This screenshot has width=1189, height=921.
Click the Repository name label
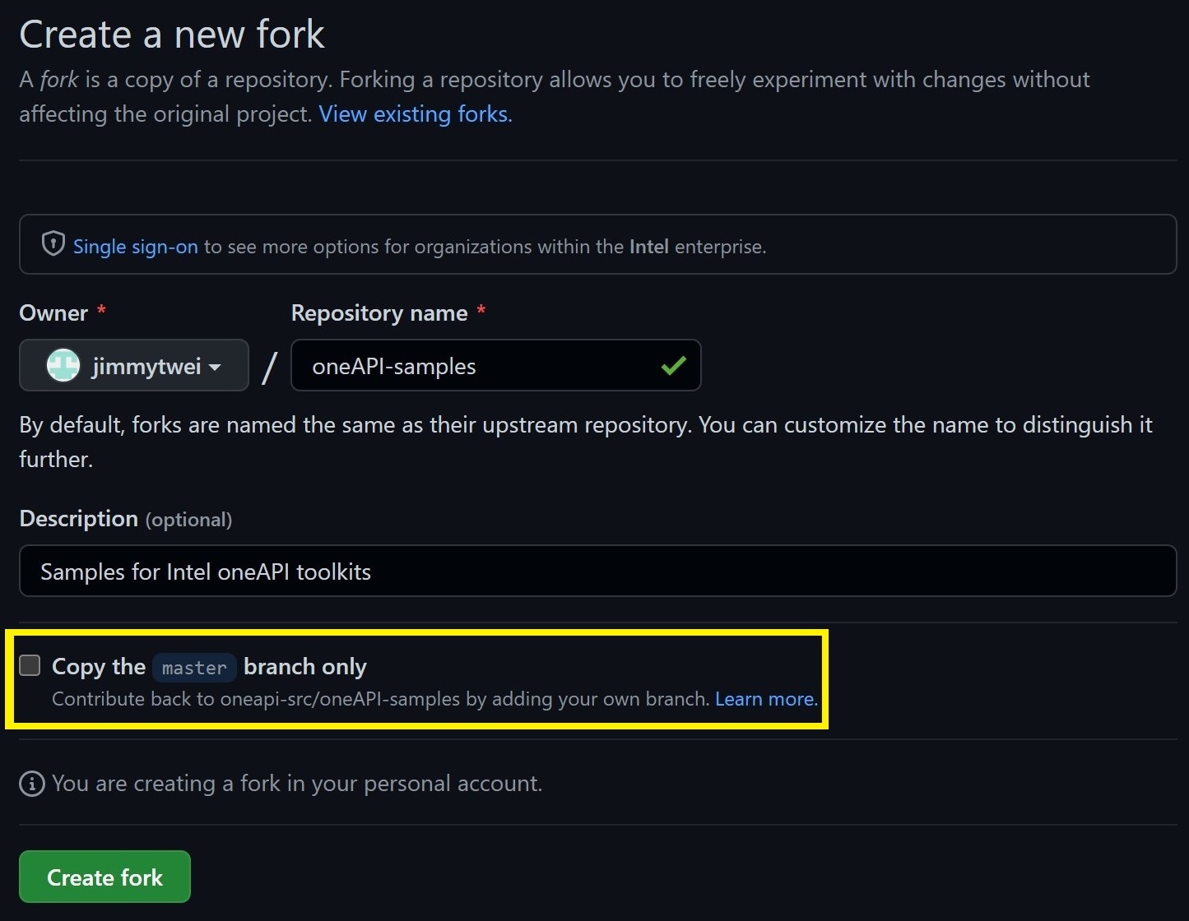click(379, 313)
